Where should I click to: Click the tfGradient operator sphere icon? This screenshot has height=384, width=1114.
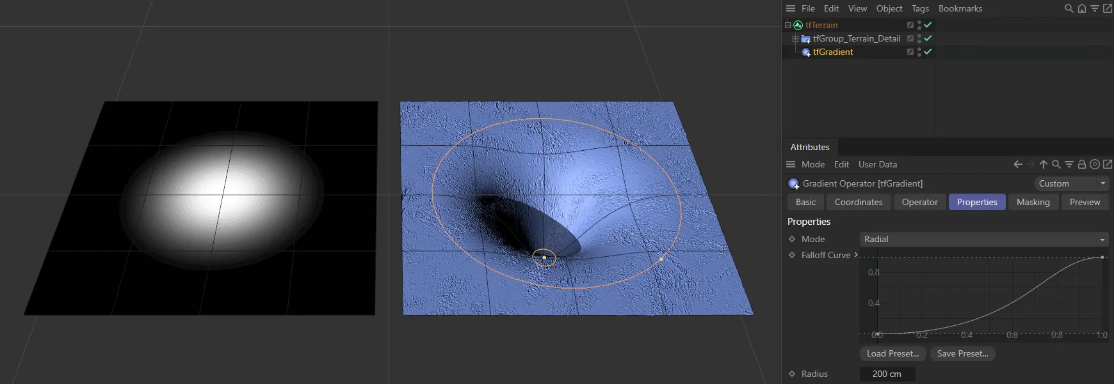pos(806,52)
